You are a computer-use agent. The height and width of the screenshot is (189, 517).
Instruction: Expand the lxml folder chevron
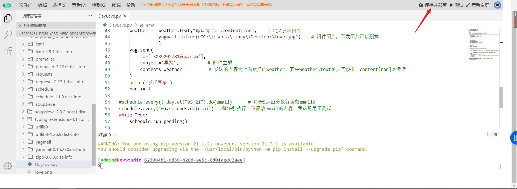(x=23, y=44)
